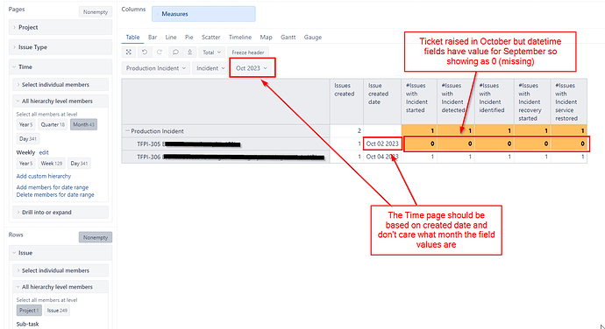
Task: Expand Drill into or expand section
Action: pos(60,213)
